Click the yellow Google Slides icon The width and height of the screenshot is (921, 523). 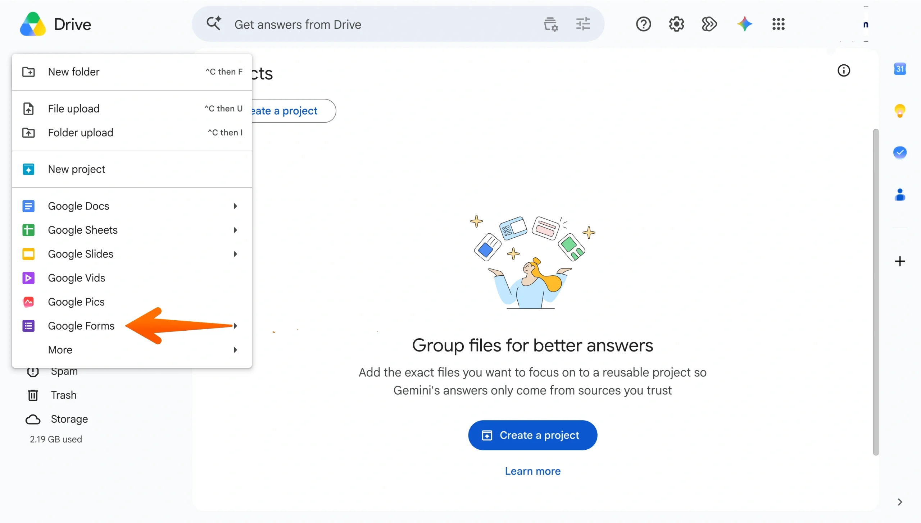pyautogui.click(x=28, y=254)
